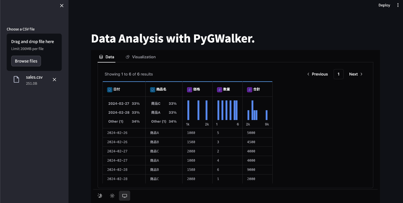Viewport: 403px width, 203px height.
Task: Click cell with total 5000
Action: coord(257,133)
